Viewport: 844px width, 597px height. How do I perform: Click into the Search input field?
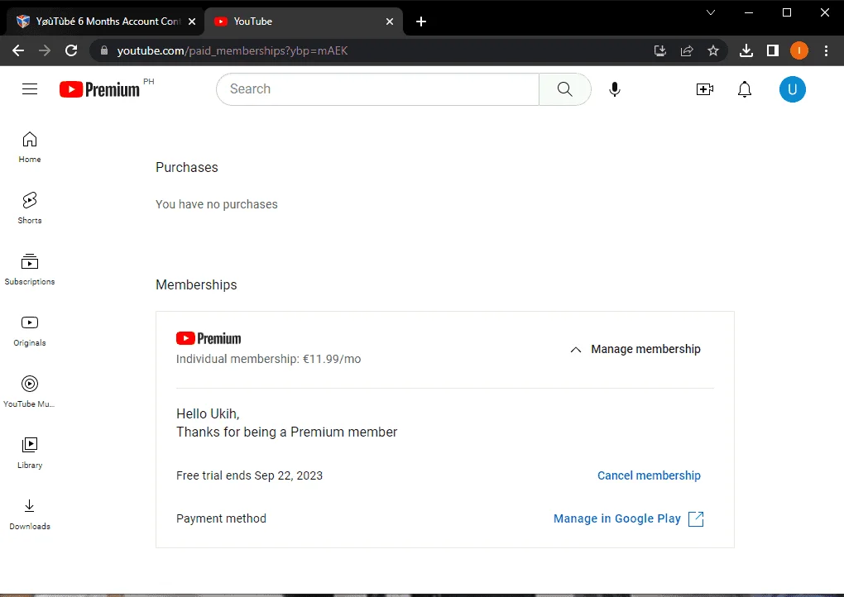pos(378,89)
